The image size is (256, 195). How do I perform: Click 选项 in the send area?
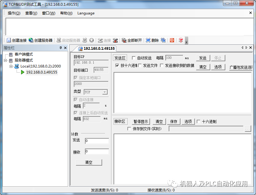(x=218, y=67)
